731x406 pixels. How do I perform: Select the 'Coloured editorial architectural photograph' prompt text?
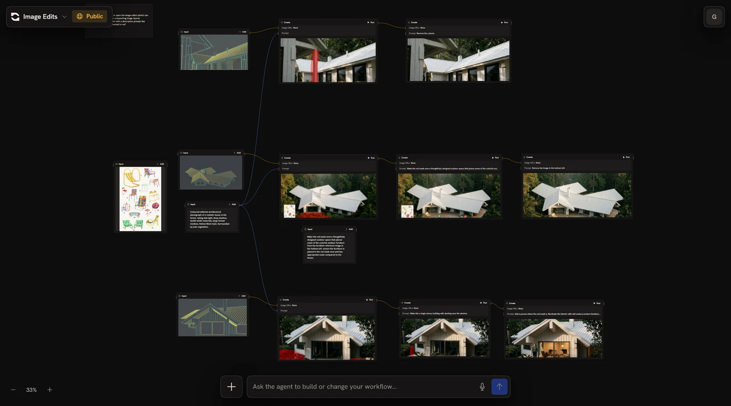(210, 219)
